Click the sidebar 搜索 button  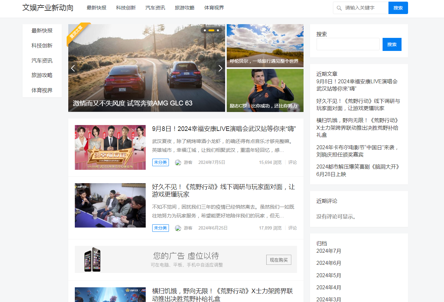(x=392, y=44)
